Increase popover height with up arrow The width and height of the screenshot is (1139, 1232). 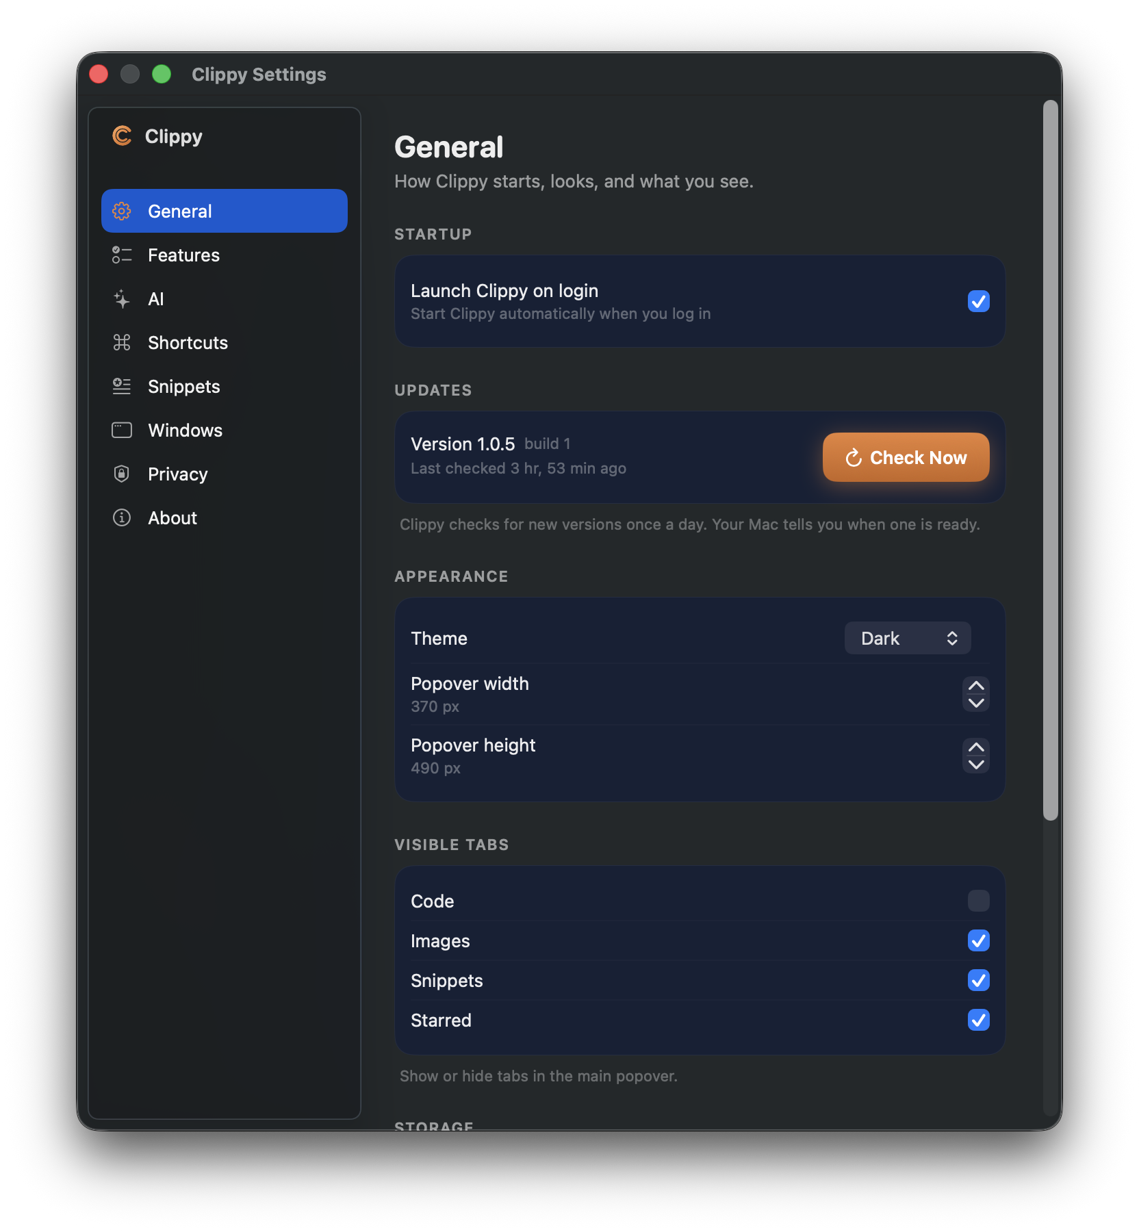(x=976, y=747)
